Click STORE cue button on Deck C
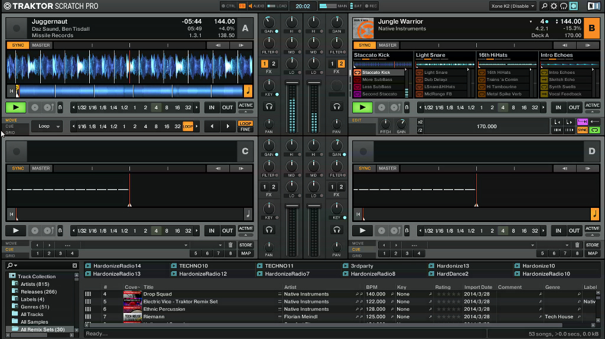 tap(245, 245)
